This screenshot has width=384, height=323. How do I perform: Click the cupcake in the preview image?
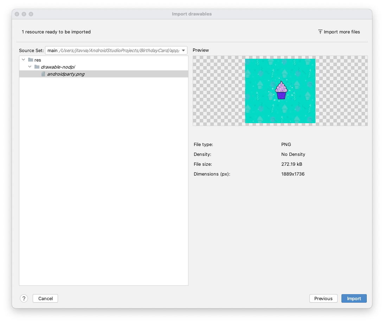pyautogui.click(x=281, y=90)
